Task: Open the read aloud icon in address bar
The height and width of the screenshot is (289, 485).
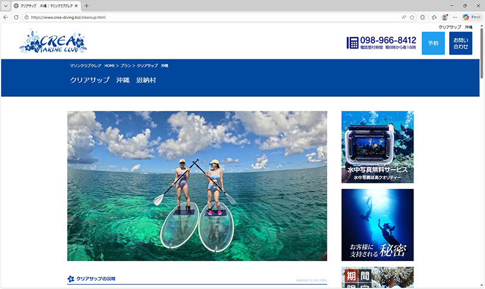Action: point(403,17)
